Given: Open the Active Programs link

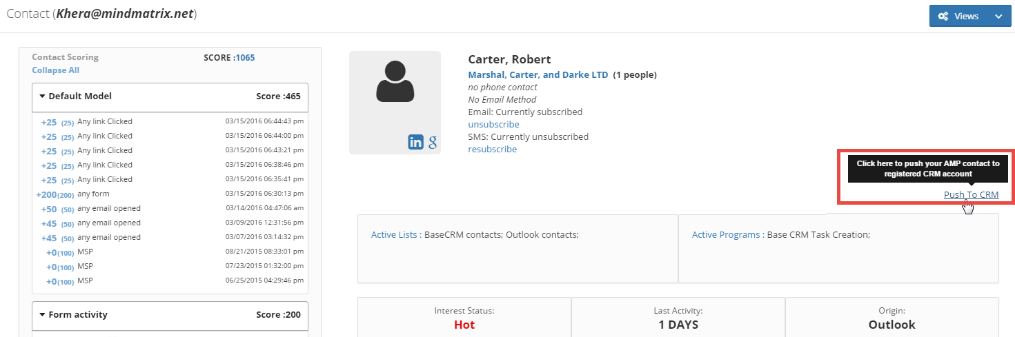Looking at the screenshot, I should 727,234.
